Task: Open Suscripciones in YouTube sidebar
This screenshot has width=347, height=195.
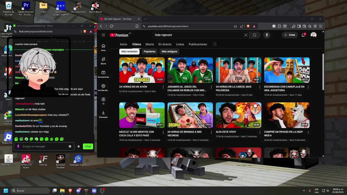Action: click(x=103, y=74)
